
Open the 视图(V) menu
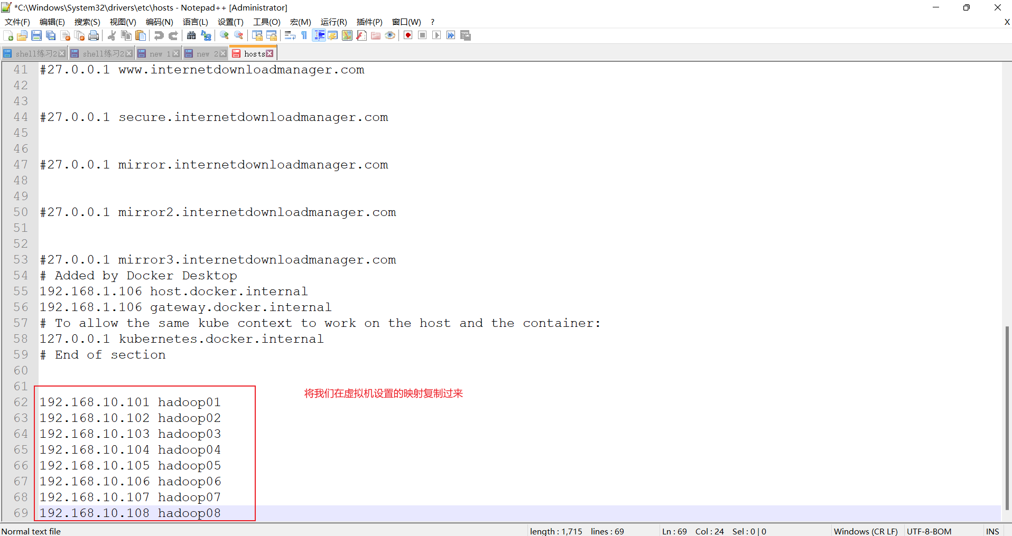[123, 22]
